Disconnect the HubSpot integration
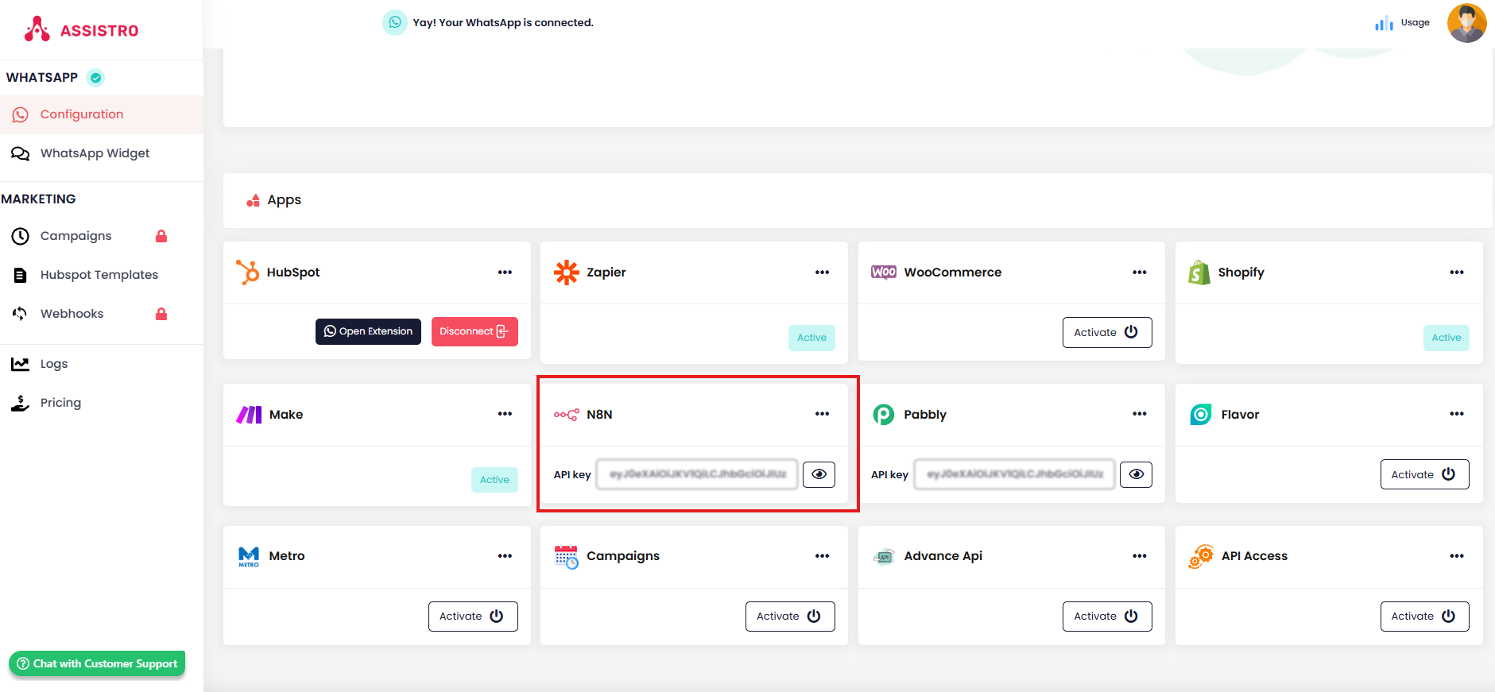Image resolution: width=1495 pixels, height=692 pixels. pyautogui.click(x=474, y=331)
